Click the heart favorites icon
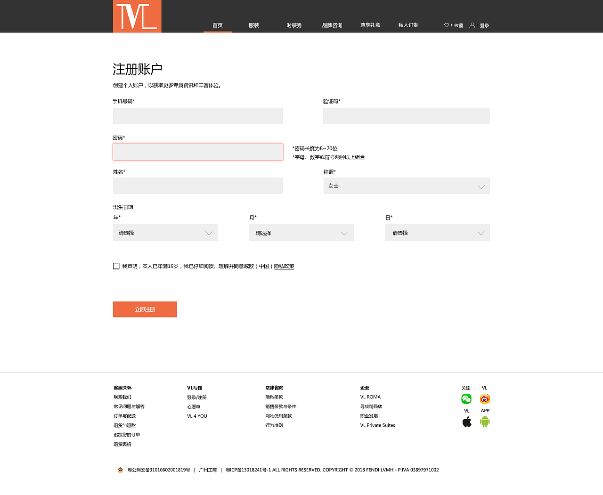603x495 pixels. 447,25
